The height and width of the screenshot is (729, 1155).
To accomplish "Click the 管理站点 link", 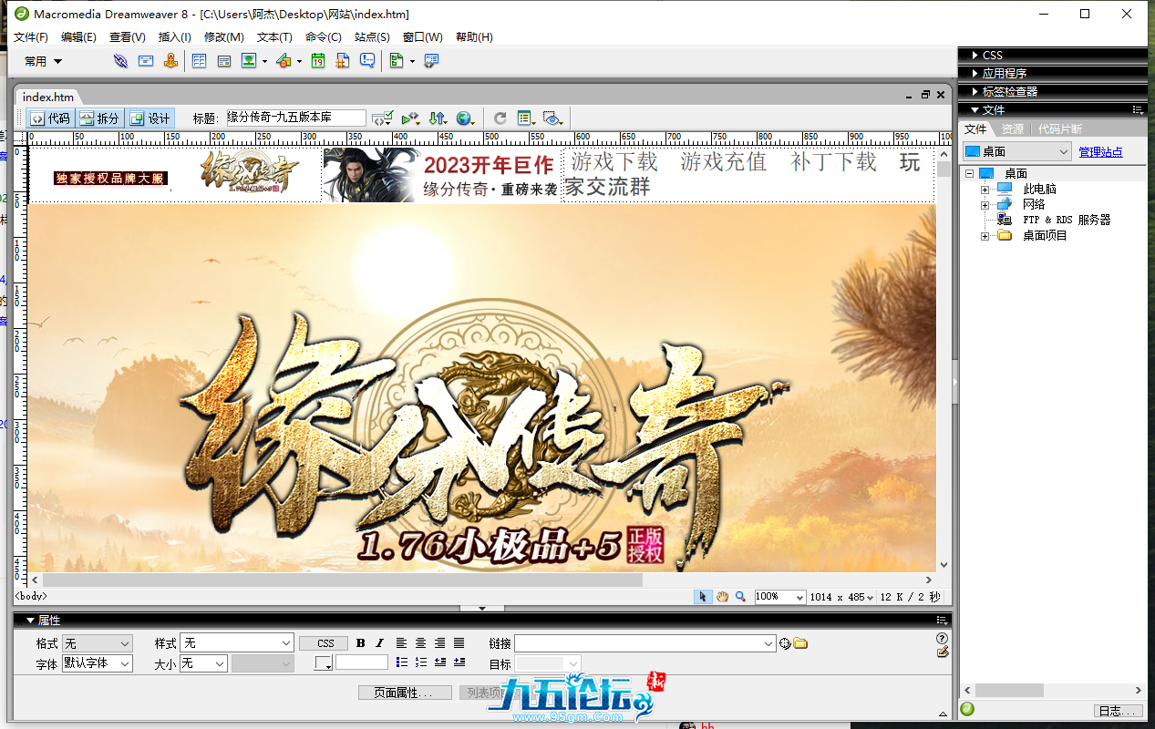I will 1100,152.
